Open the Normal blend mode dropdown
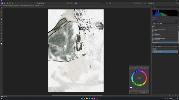179x100 pixels. 167,47
